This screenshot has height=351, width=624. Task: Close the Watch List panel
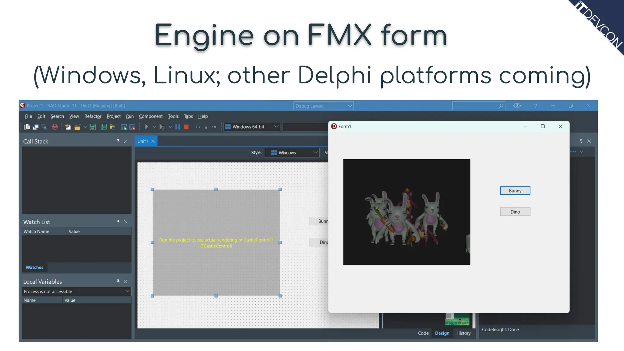126,222
